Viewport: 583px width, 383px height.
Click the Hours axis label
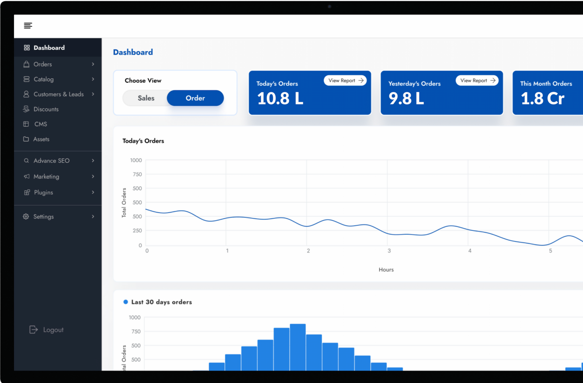point(386,270)
